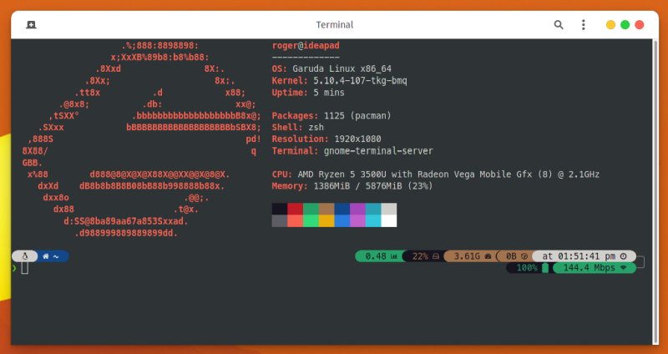Click the terminal cursor at the prompt
The image size is (668, 354).
(x=25, y=268)
